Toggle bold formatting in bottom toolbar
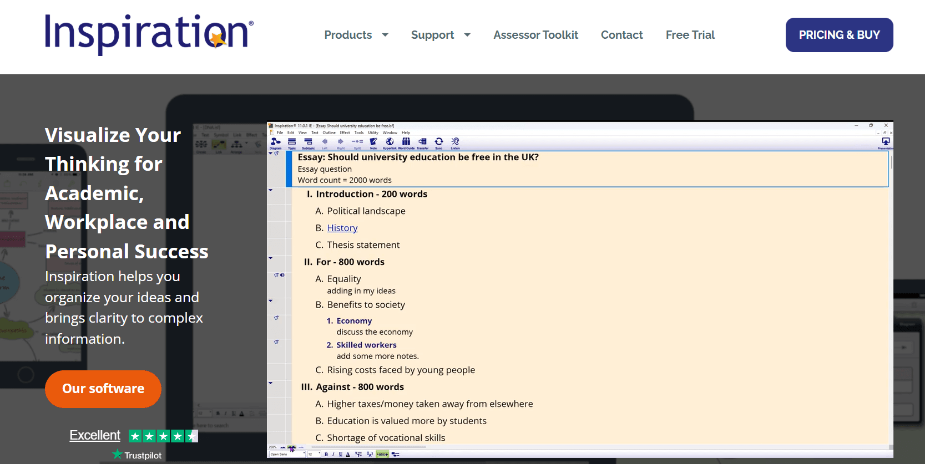Viewport: 925px width, 464px height. pyautogui.click(x=326, y=455)
